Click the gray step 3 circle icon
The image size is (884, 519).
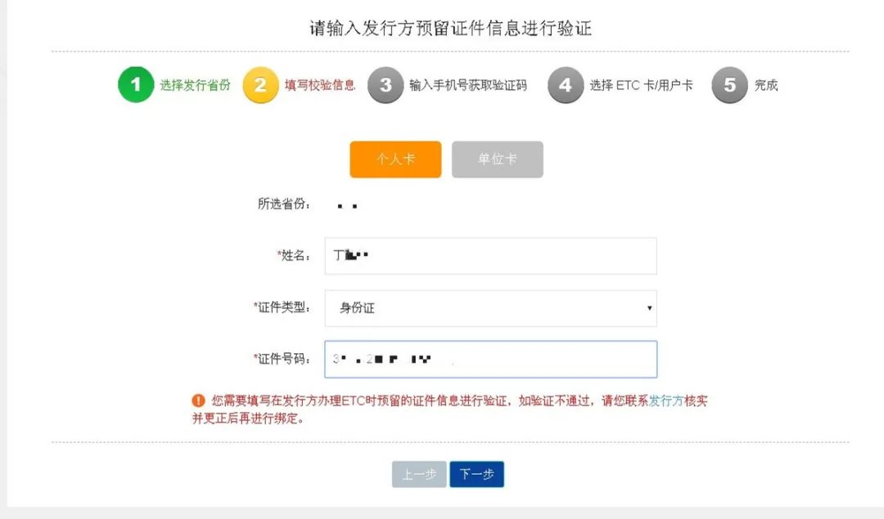(386, 85)
